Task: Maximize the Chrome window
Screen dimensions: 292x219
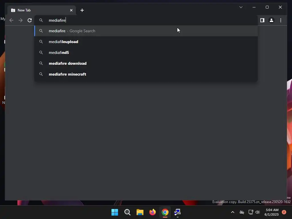Action: click(267, 7)
